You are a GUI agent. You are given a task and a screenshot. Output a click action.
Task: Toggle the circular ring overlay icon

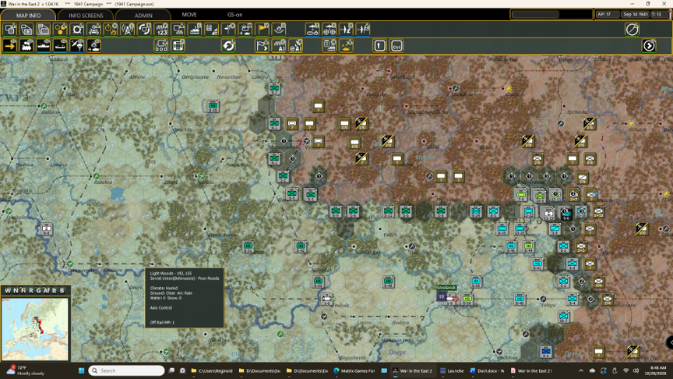pos(77,30)
